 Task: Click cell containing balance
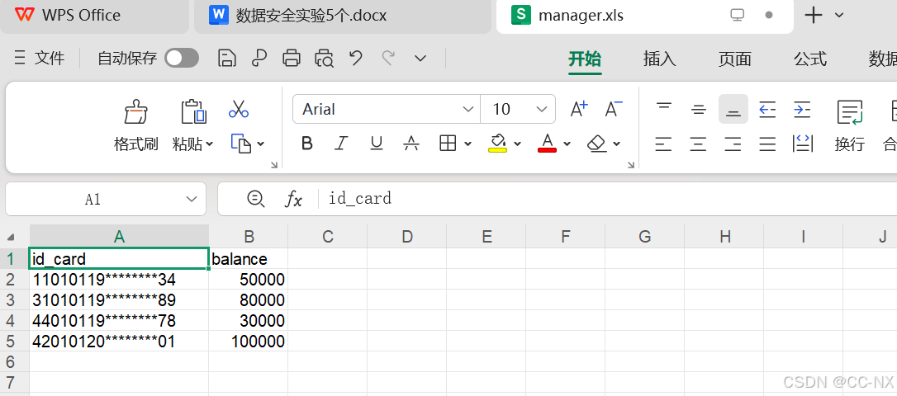(x=249, y=259)
